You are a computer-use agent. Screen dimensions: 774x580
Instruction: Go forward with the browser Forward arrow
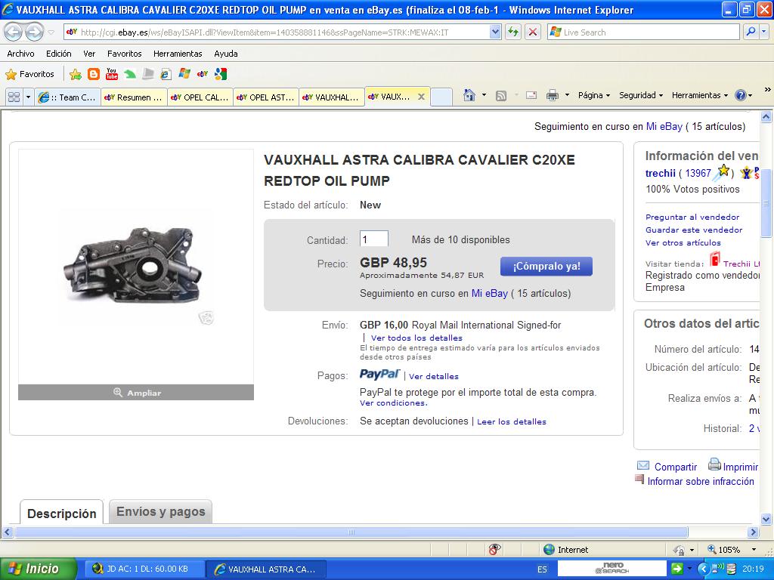(34, 32)
